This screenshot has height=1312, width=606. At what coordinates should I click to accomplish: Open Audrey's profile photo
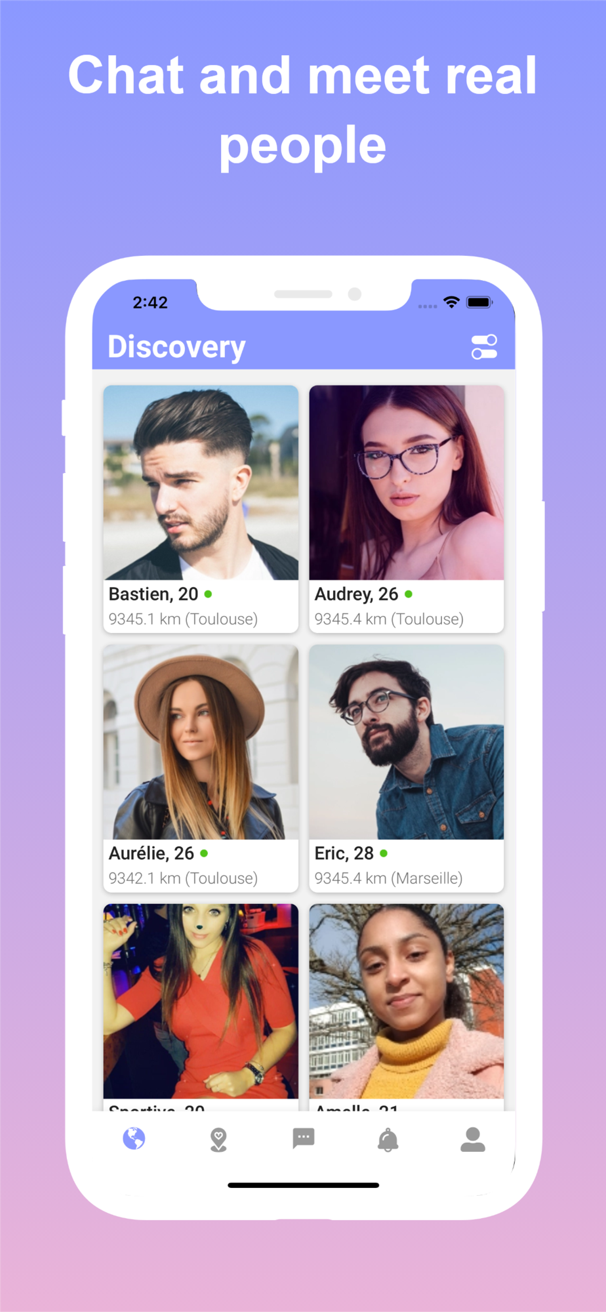tap(407, 483)
